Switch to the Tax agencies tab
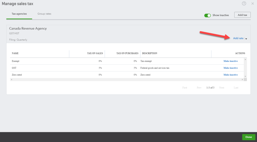The width and height of the screenshot is (257, 142). pos(19,14)
